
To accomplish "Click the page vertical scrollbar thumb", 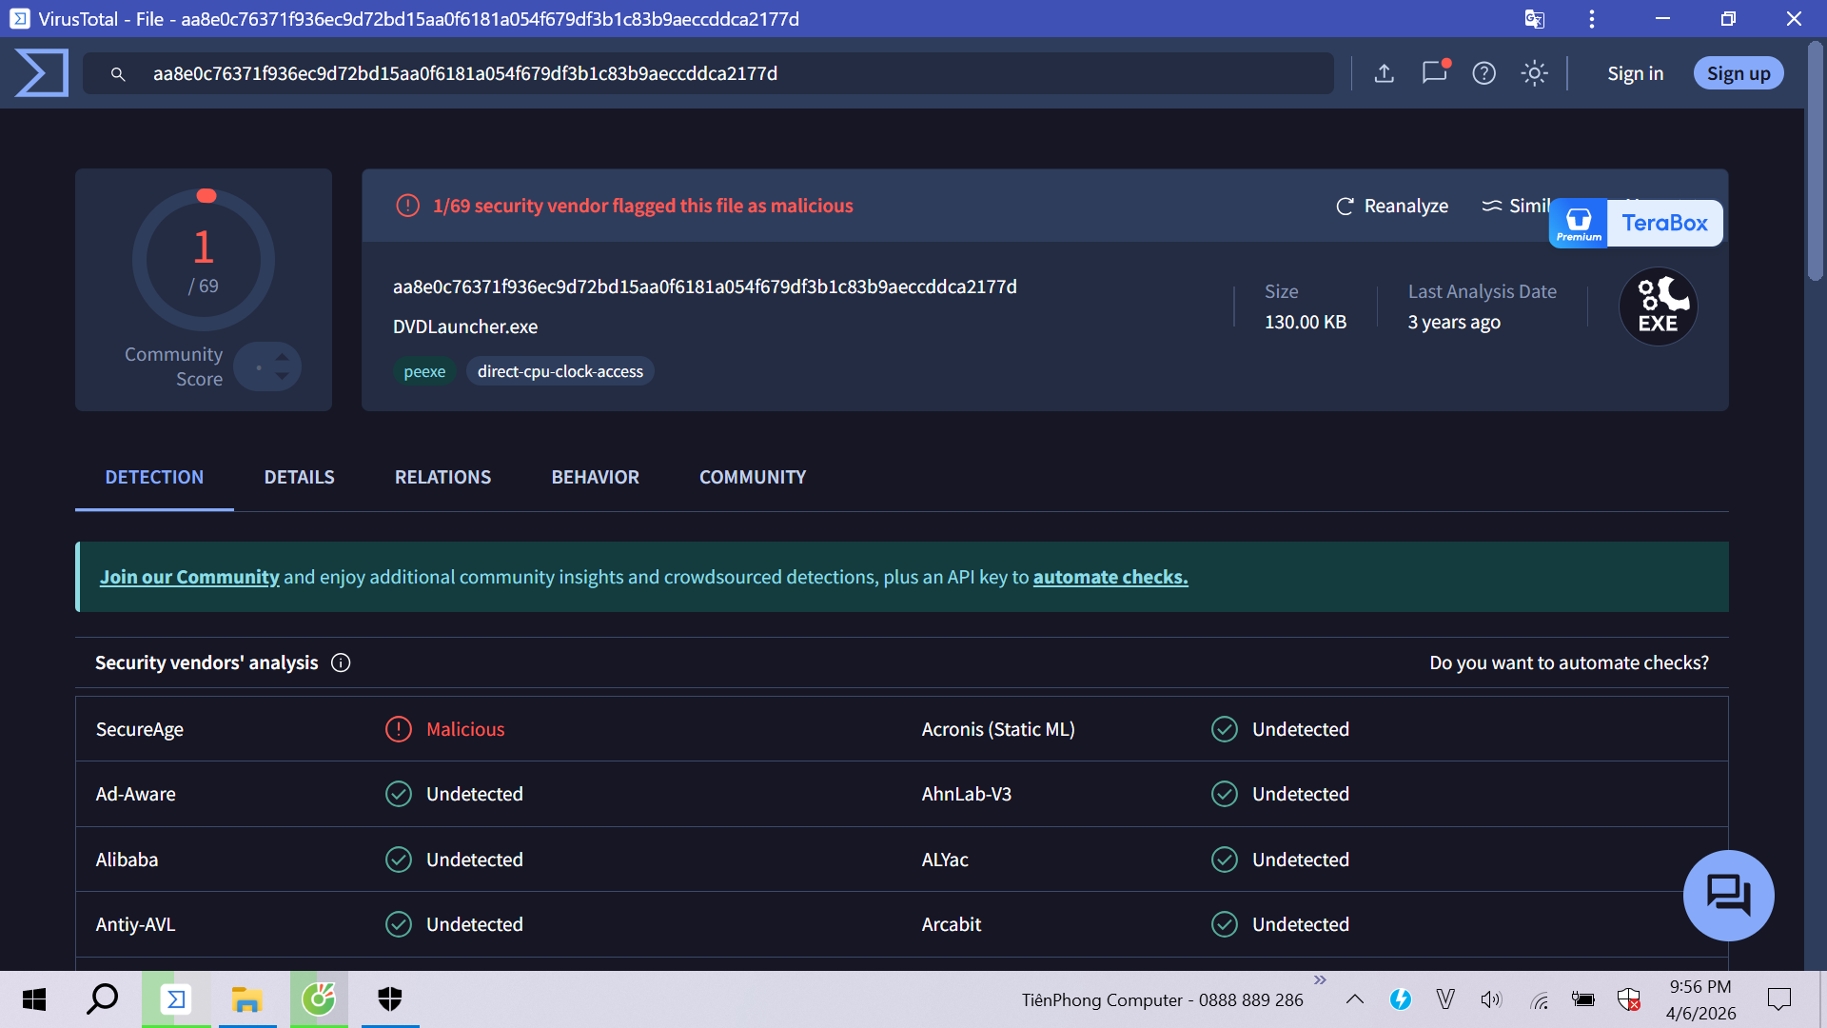I will pos(1816,162).
